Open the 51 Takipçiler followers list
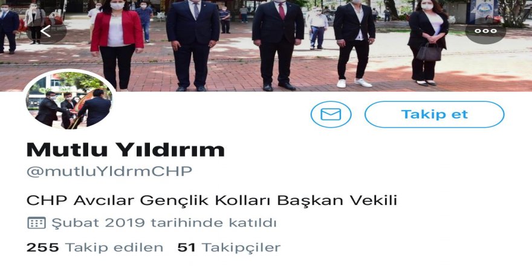532x266 pixels. [229, 247]
